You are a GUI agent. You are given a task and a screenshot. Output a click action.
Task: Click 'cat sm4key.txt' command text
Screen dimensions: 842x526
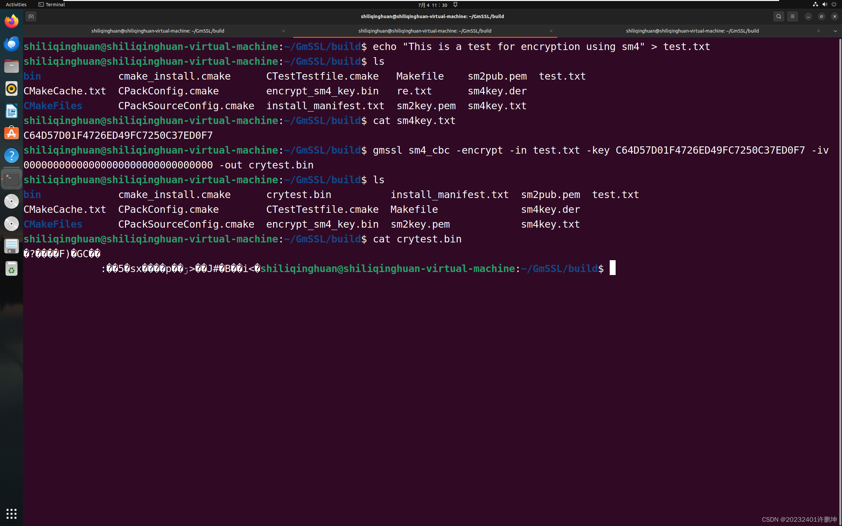pos(414,120)
